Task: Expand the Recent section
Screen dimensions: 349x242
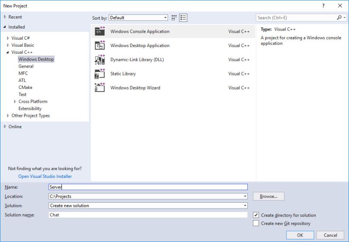Action: pyautogui.click(x=5, y=17)
